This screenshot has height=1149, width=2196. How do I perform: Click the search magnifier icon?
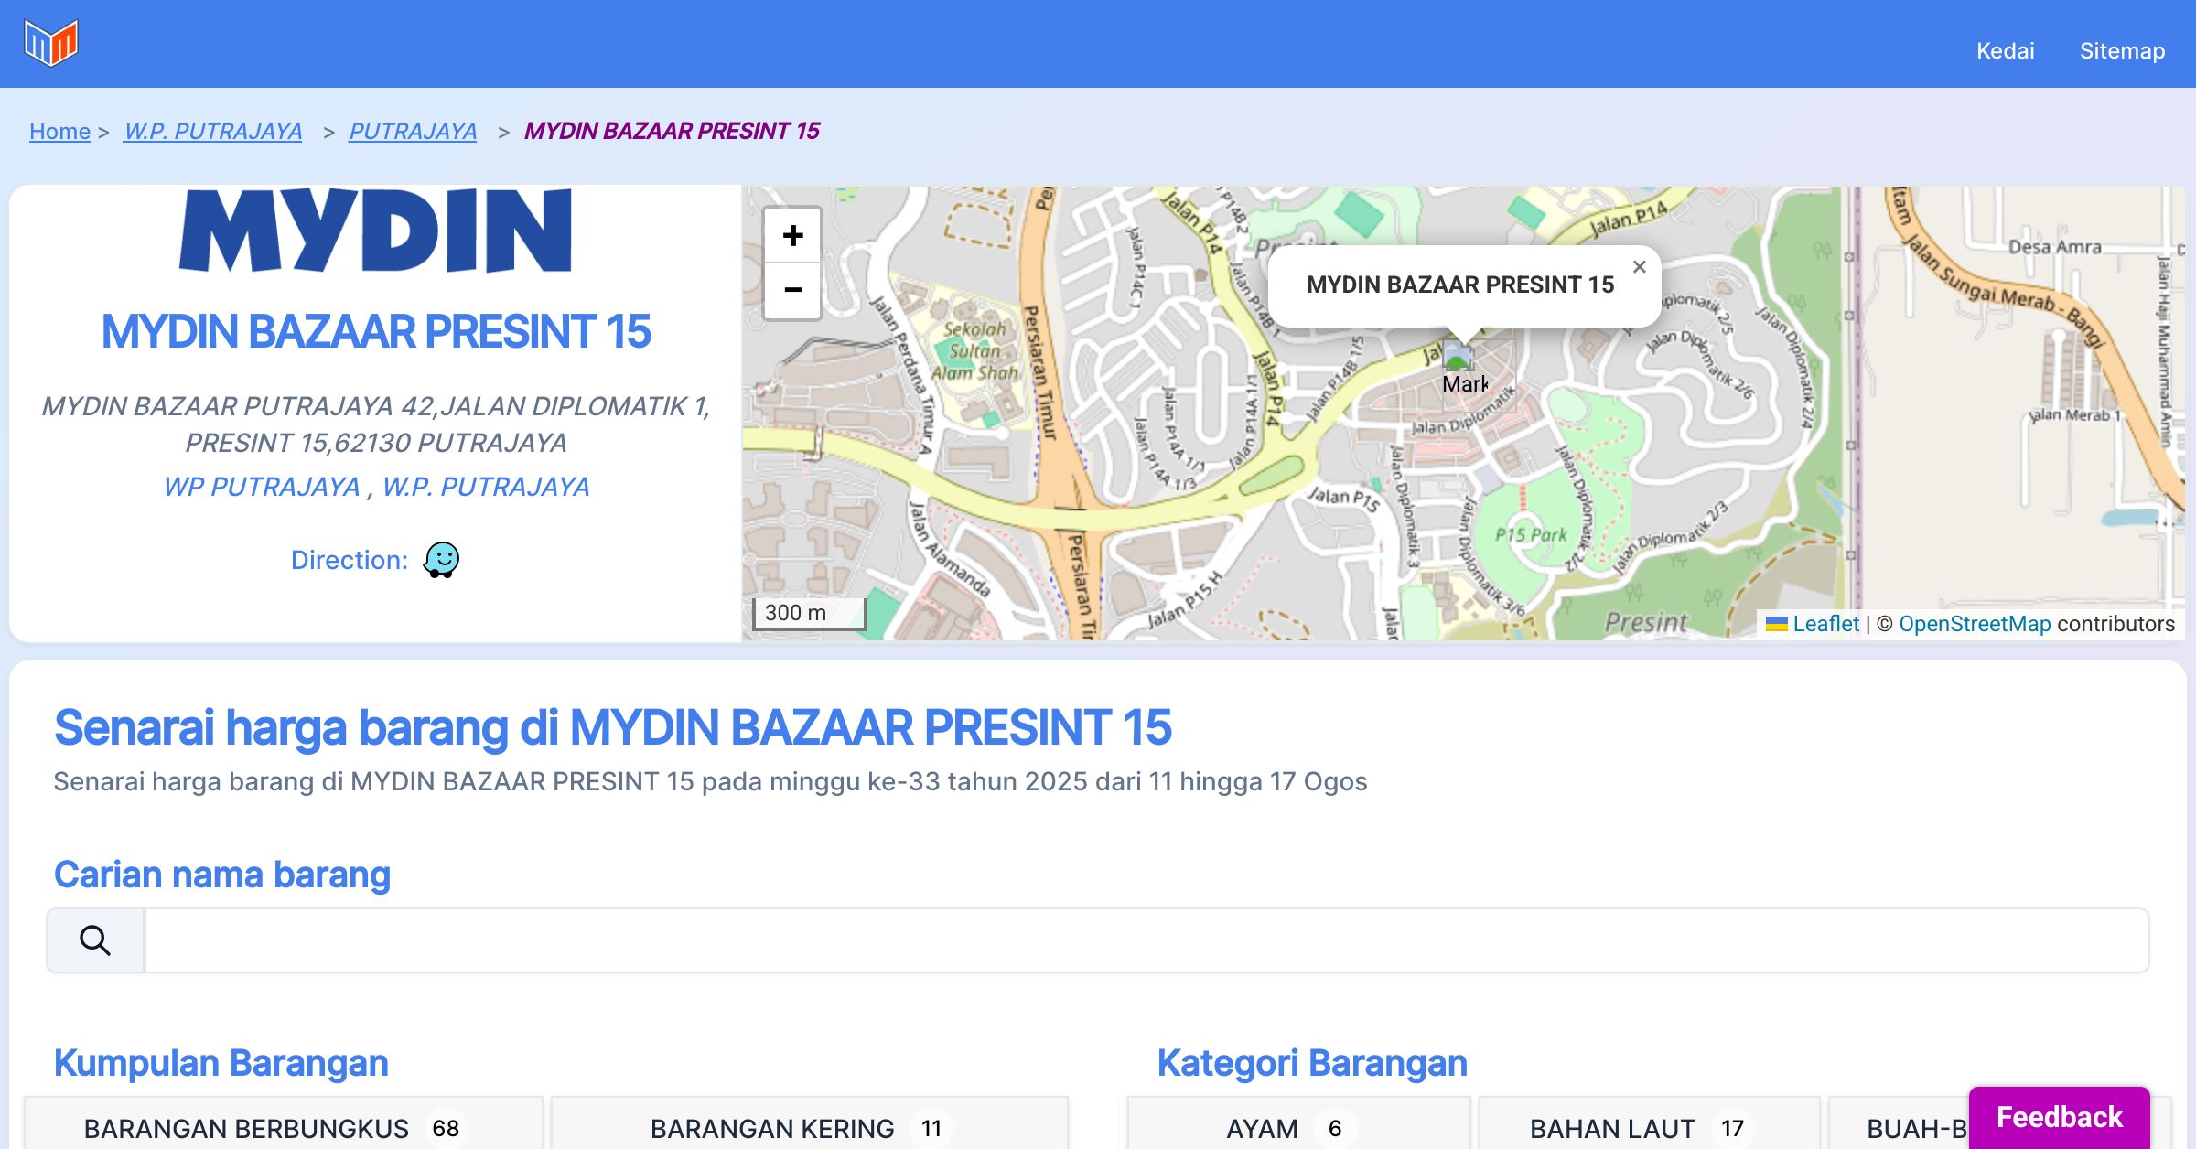95,940
